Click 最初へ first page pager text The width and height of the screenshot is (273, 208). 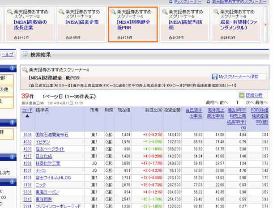pos(212,103)
